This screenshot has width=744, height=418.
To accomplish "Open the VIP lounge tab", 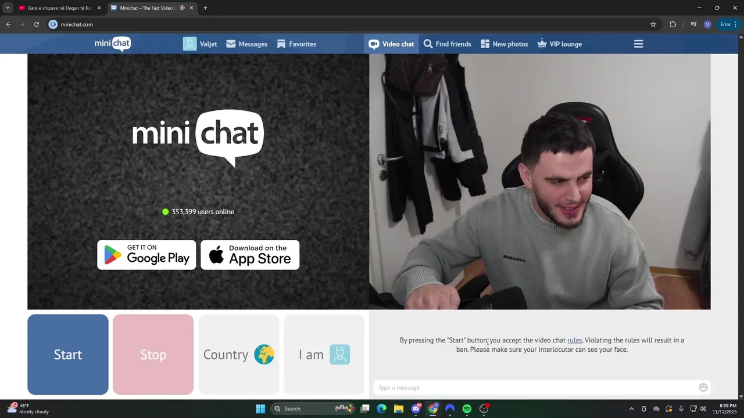I will pyautogui.click(x=559, y=44).
